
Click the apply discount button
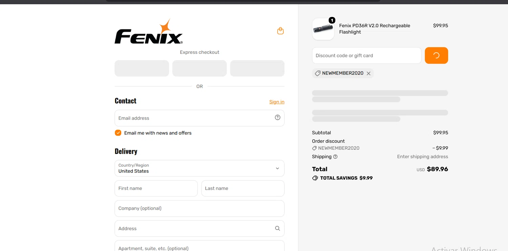tap(436, 56)
